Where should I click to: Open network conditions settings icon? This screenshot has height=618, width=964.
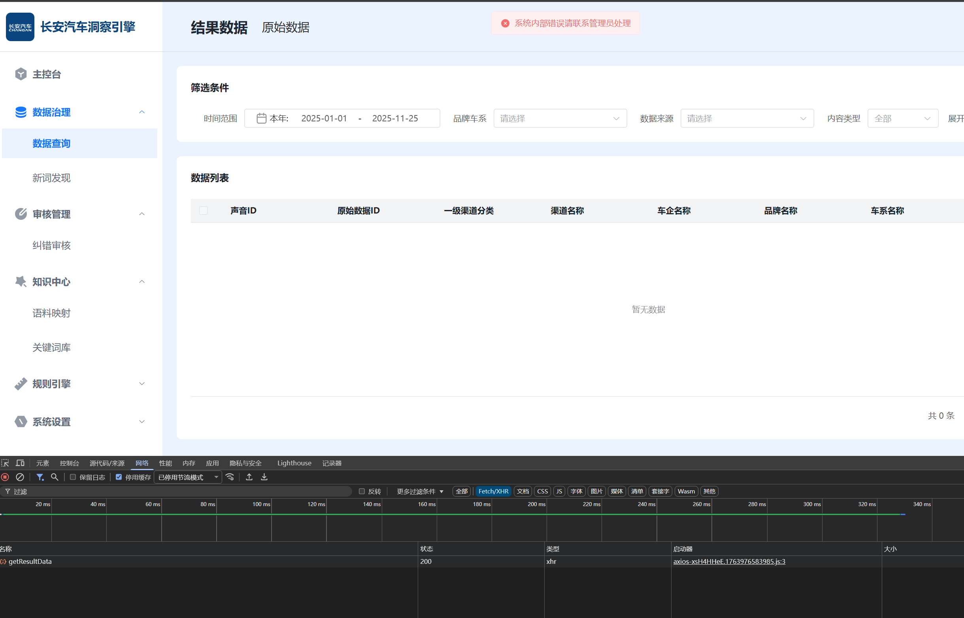tap(230, 477)
